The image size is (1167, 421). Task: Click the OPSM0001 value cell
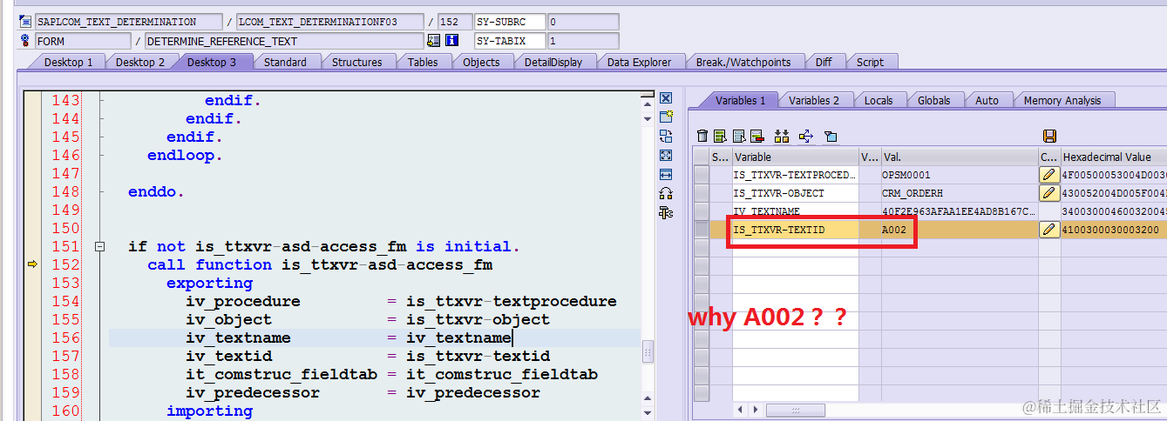[x=959, y=175]
